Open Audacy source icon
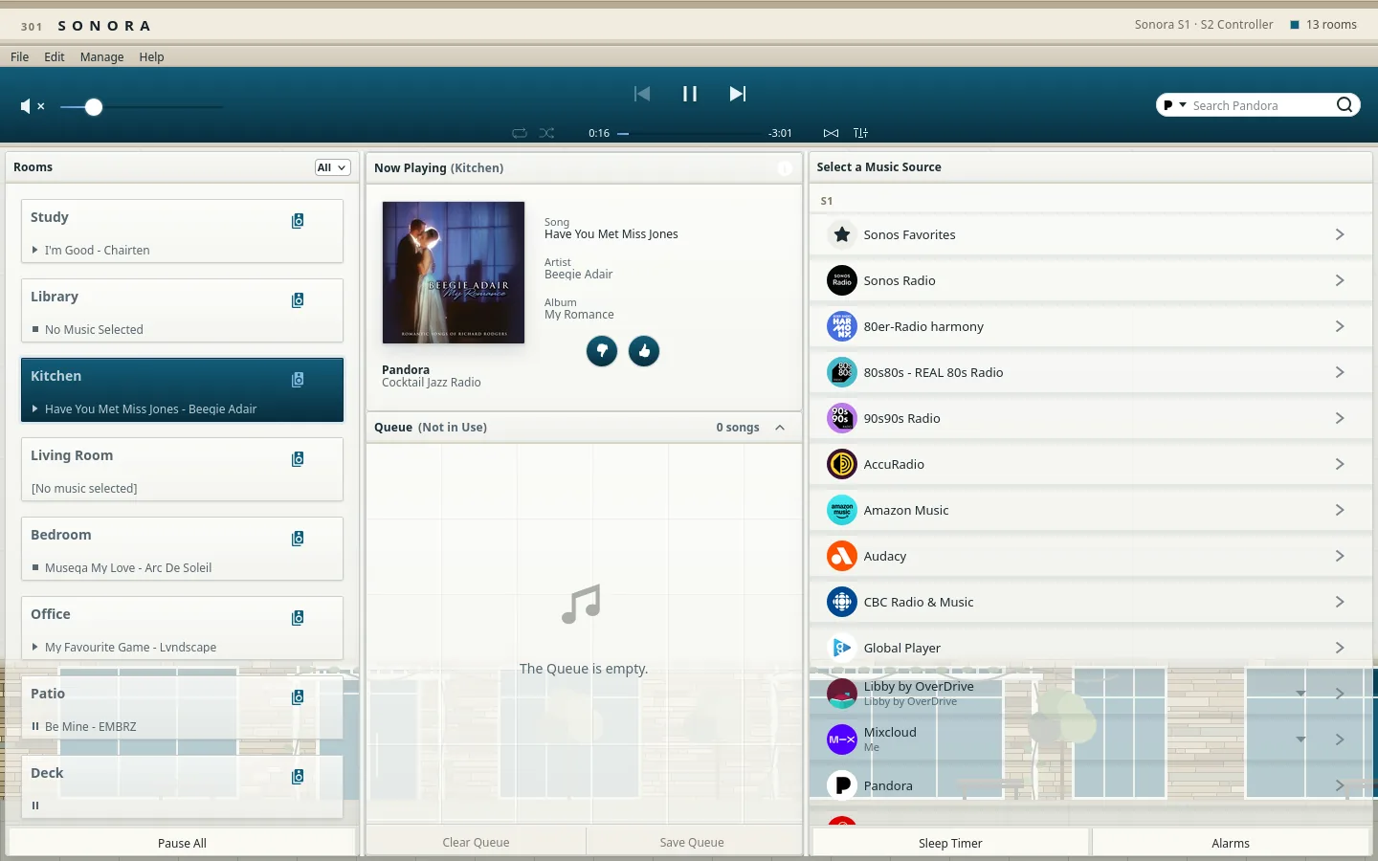The width and height of the screenshot is (1378, 861). (x=842, y=556)
